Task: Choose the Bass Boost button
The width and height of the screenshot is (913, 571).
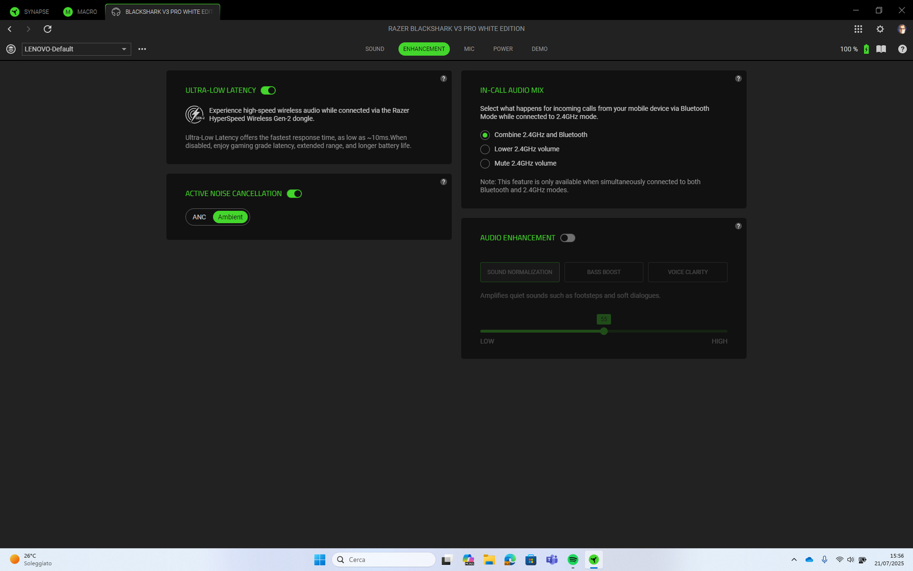Action: click(603, 272)
